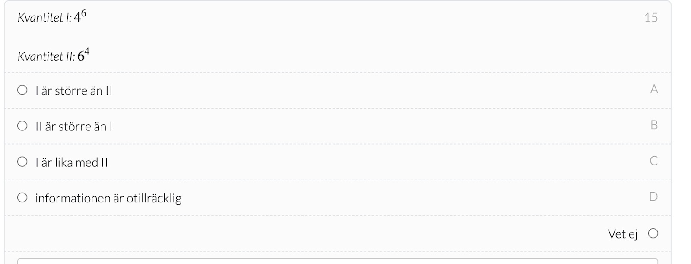This screenshot has width=691, height=264.
Task: Select radio button beside "II är större än I"
Action: pyautogui.click(x=22, y=126)
